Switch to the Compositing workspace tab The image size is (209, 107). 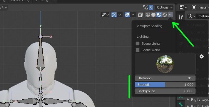coord(20,1)
